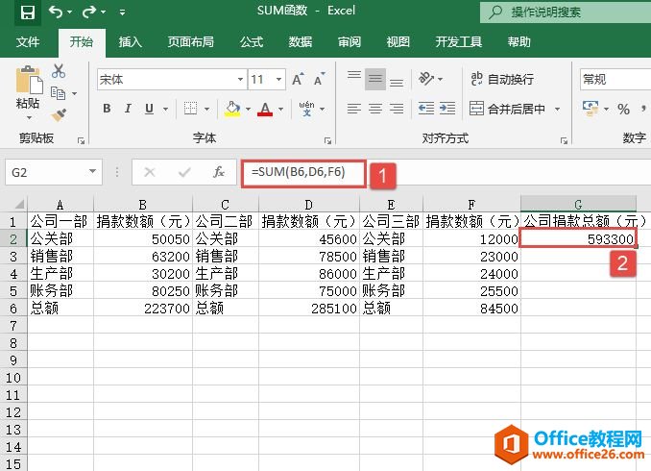Click the 文件 (File) menu button
Screen dimensions: 651x471
28,41
